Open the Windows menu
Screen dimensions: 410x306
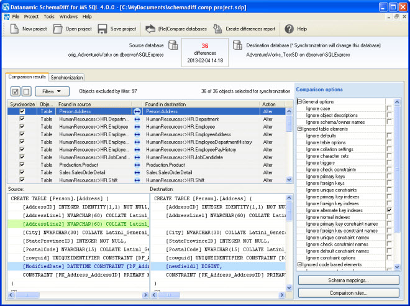pos(68,17)
